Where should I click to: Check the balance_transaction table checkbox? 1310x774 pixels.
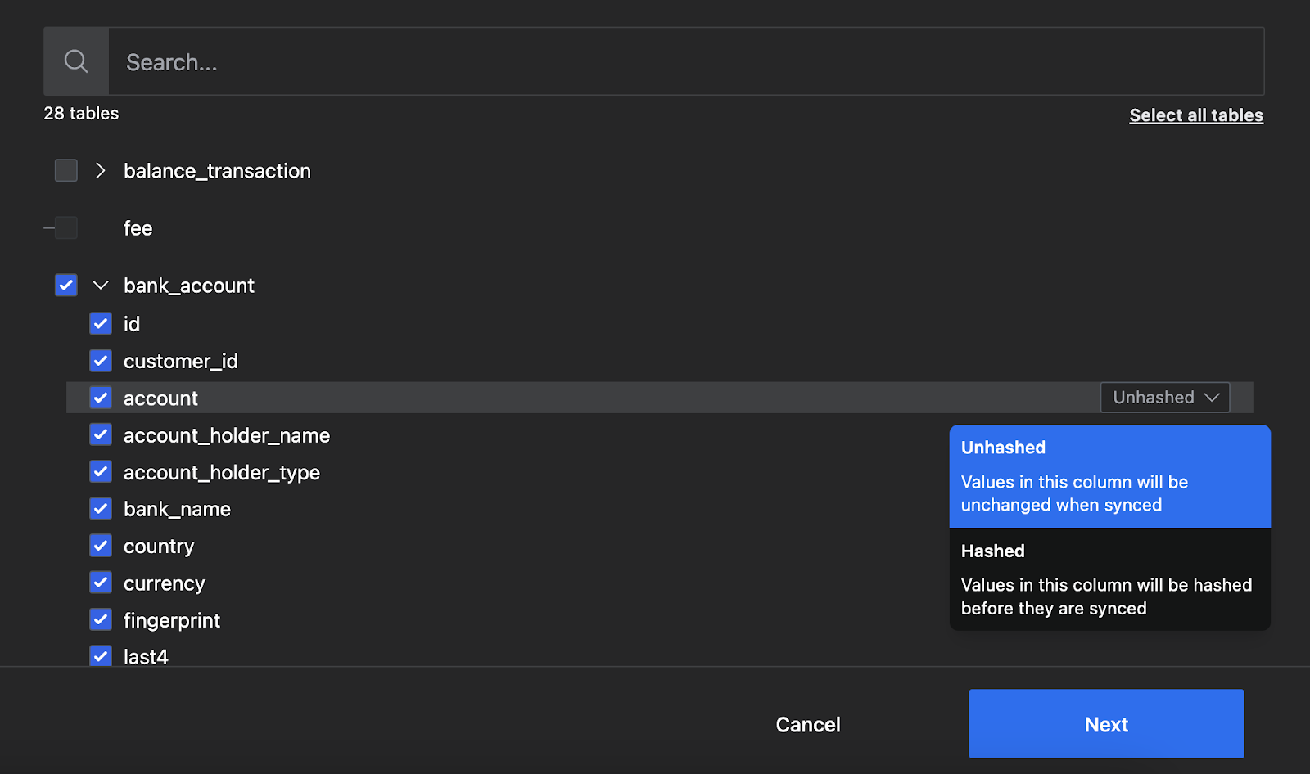(66, 170)
